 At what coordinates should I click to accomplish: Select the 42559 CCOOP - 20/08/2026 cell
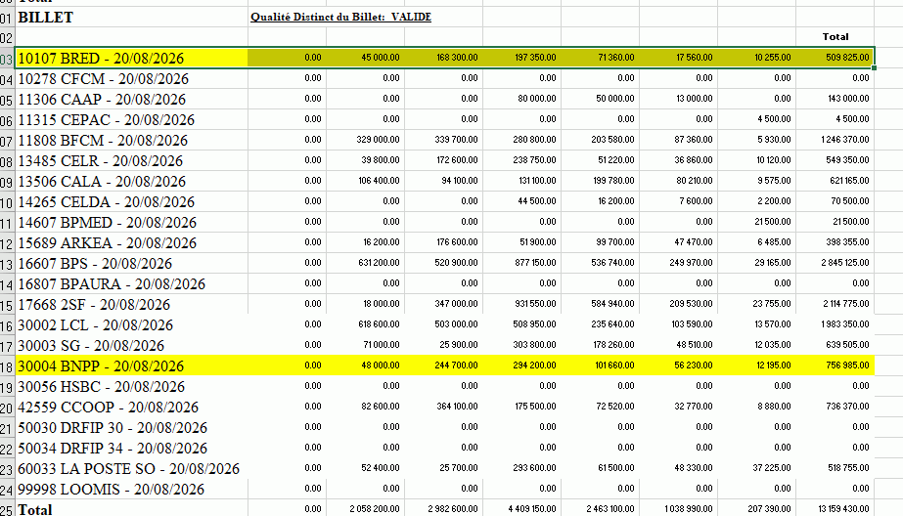pos(132,407)
